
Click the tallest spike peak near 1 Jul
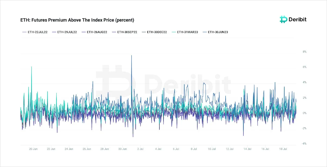[132, 56]
